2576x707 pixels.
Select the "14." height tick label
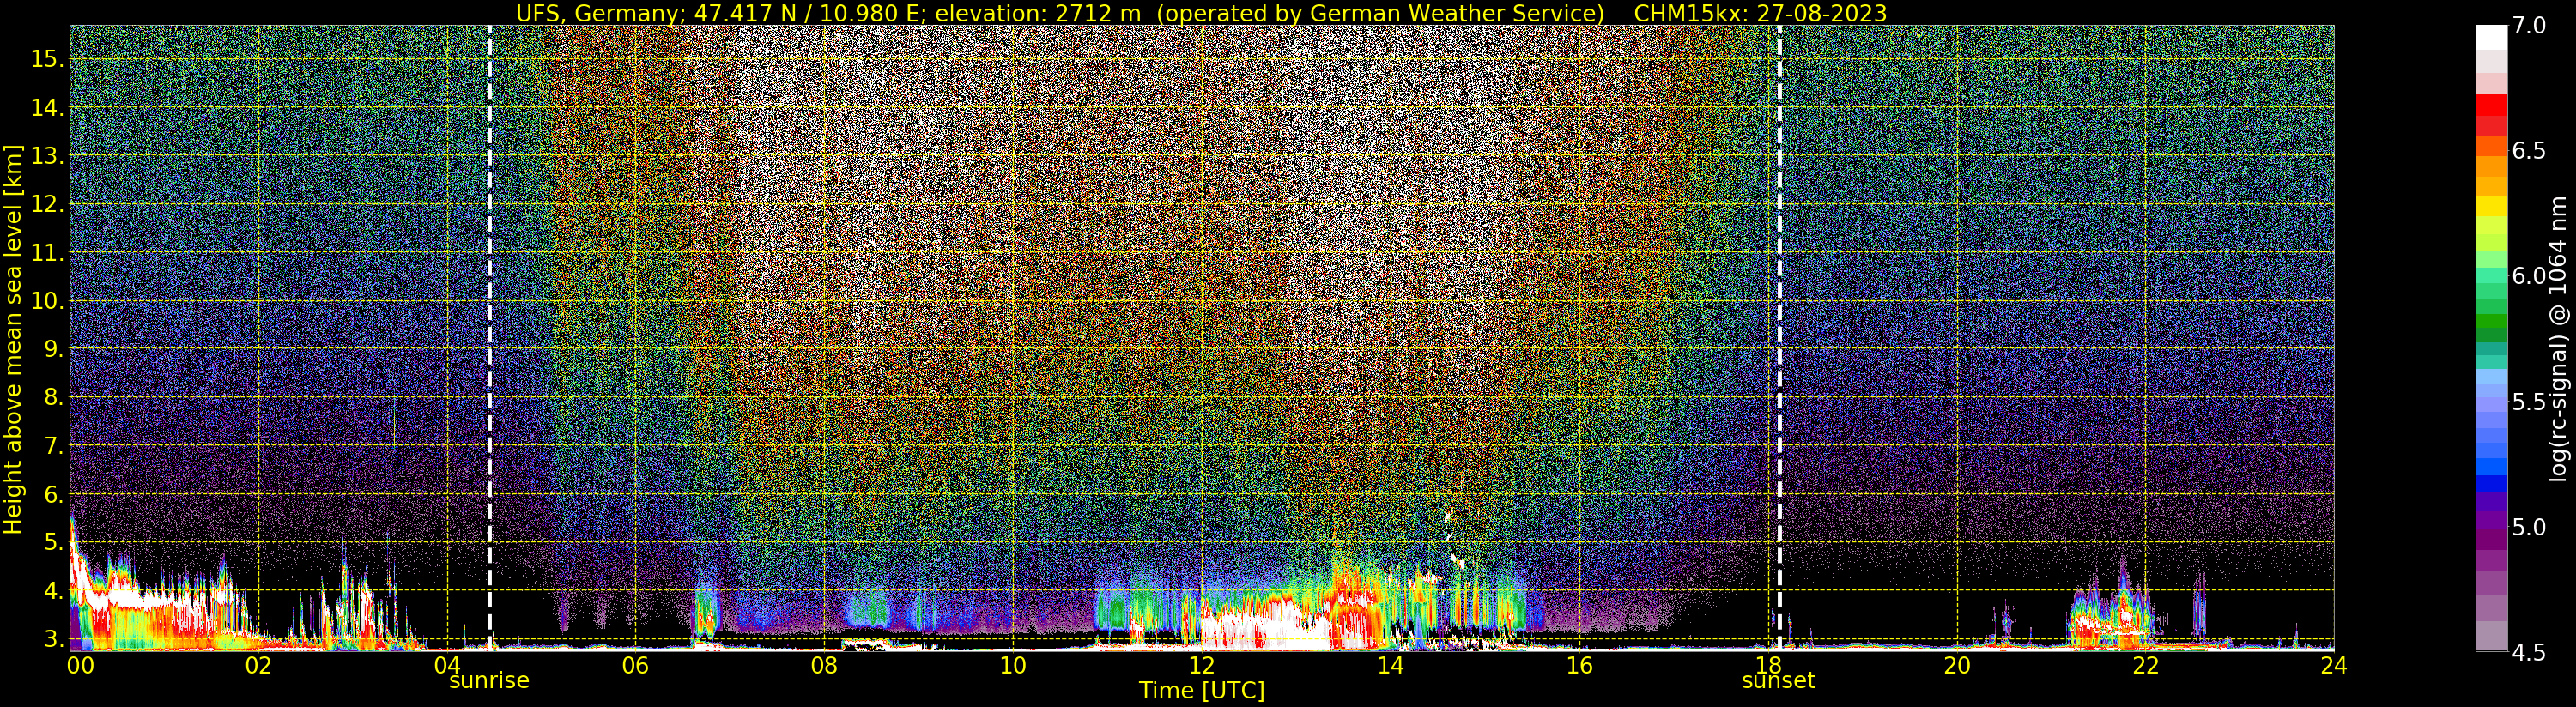coord(48,107)
